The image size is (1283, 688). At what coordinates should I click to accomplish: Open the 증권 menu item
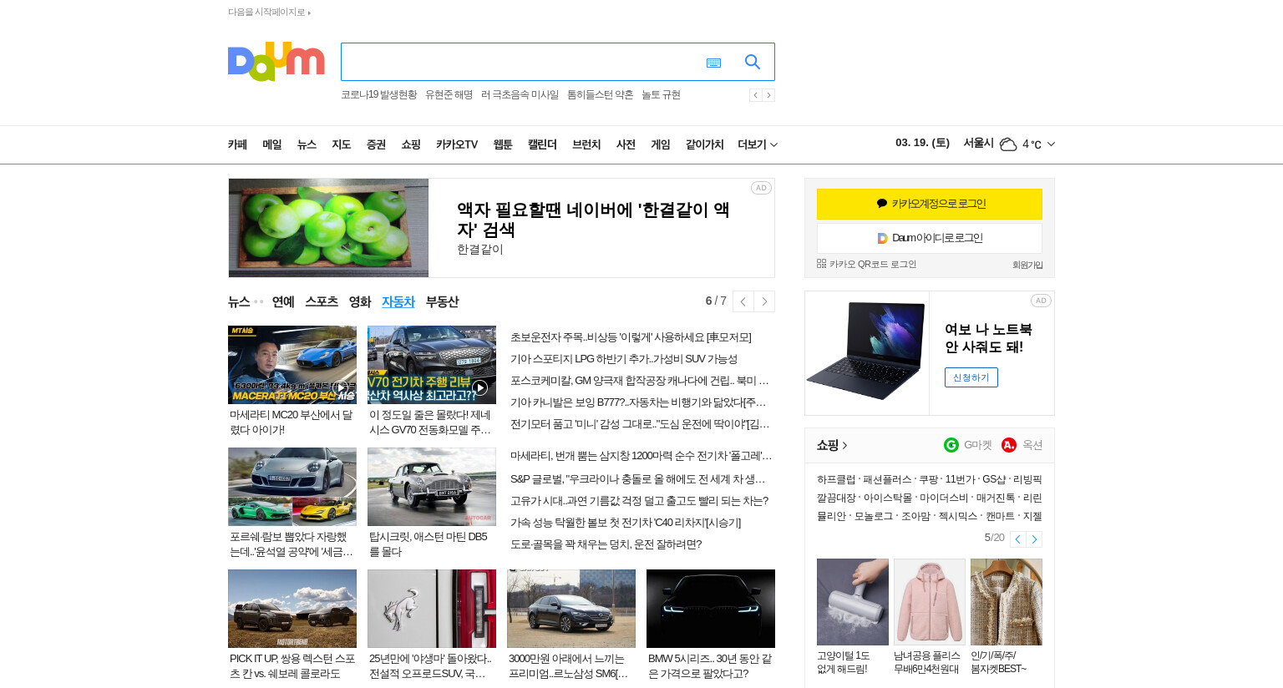coord(376,144)
